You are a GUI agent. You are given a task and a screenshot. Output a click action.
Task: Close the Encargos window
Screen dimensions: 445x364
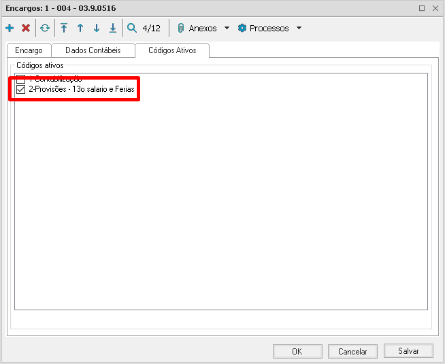pos(435,8)
